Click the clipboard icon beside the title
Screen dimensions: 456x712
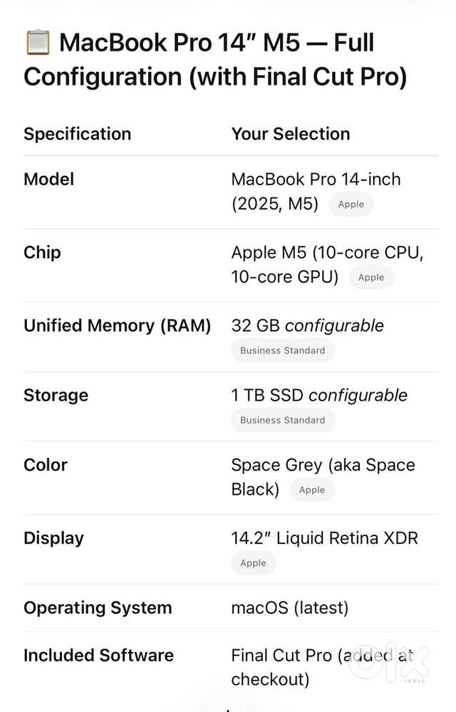[x=37, y=43]
